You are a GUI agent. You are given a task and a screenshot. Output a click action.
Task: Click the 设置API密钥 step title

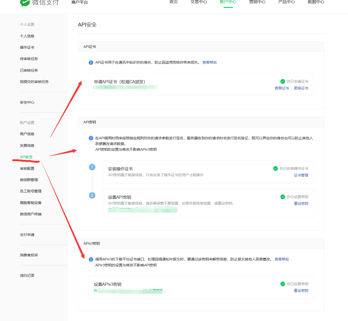(x=120, y=197)
